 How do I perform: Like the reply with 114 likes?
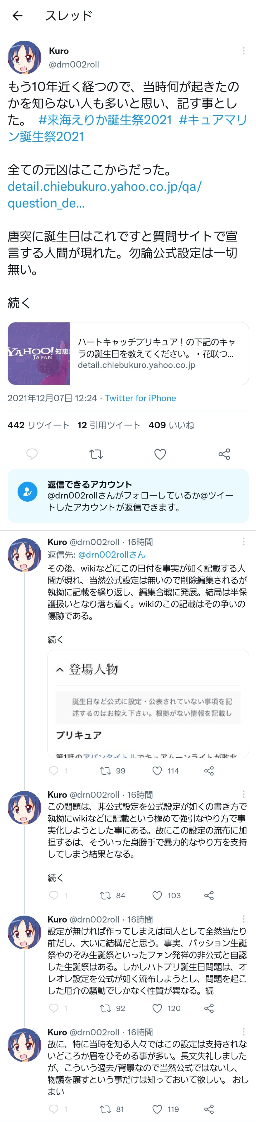[166, 771]
